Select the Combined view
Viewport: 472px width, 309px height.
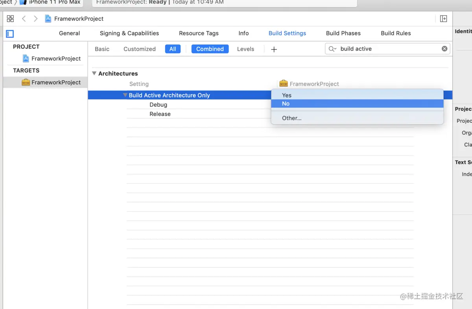(210, 49)
